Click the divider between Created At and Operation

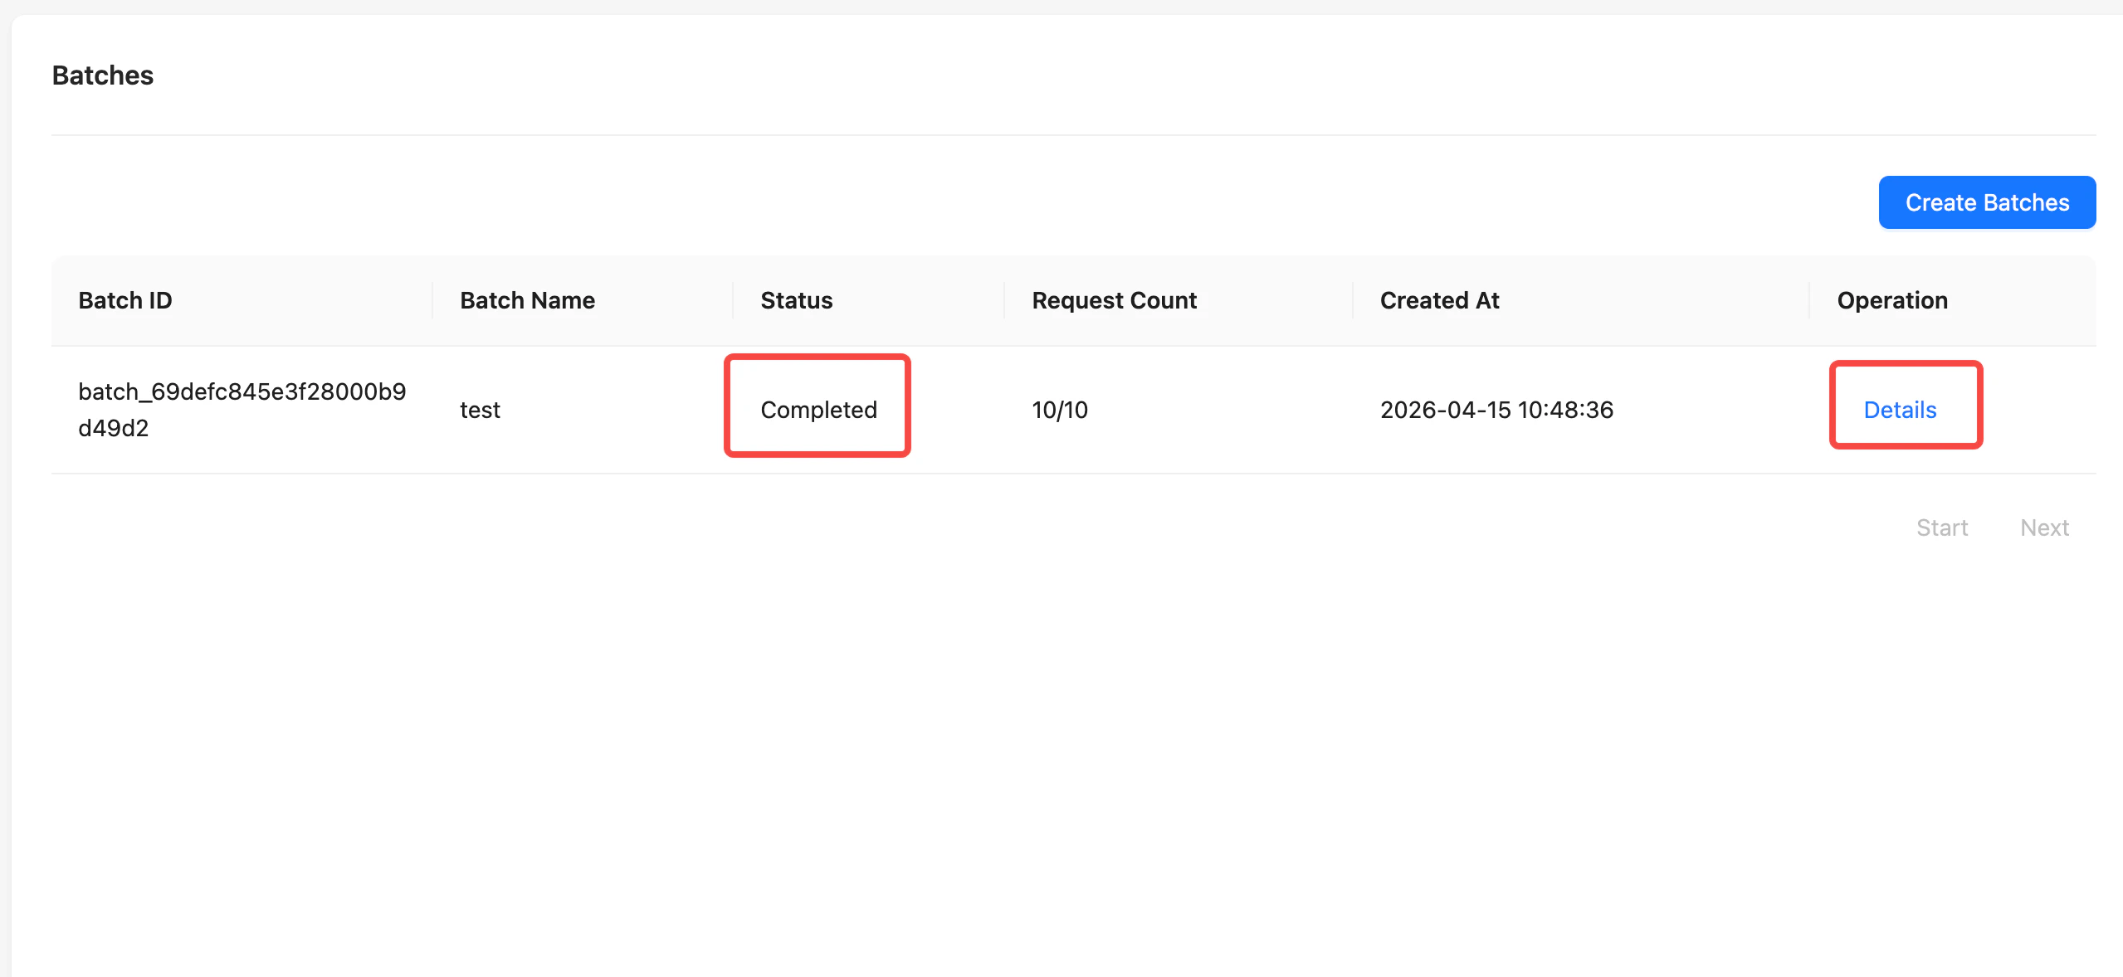pos(1809,300)
